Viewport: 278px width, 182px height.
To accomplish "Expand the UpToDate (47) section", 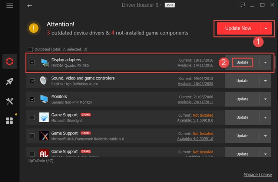I will click(x=41, y=161).
